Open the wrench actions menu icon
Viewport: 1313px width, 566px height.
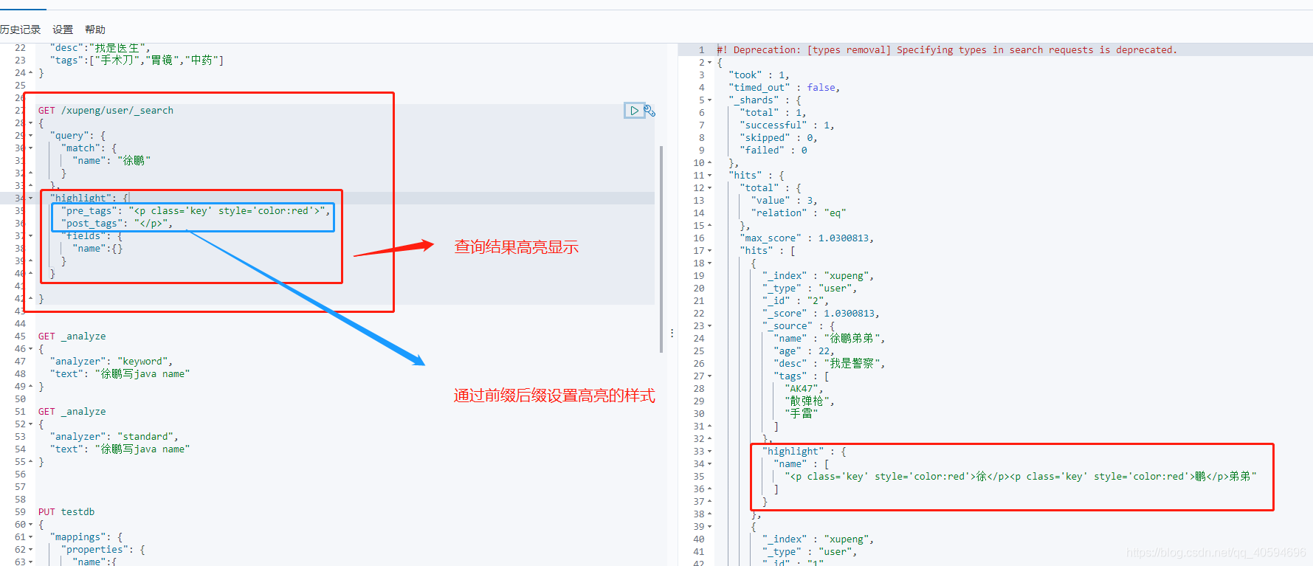[x=649, y=111]
